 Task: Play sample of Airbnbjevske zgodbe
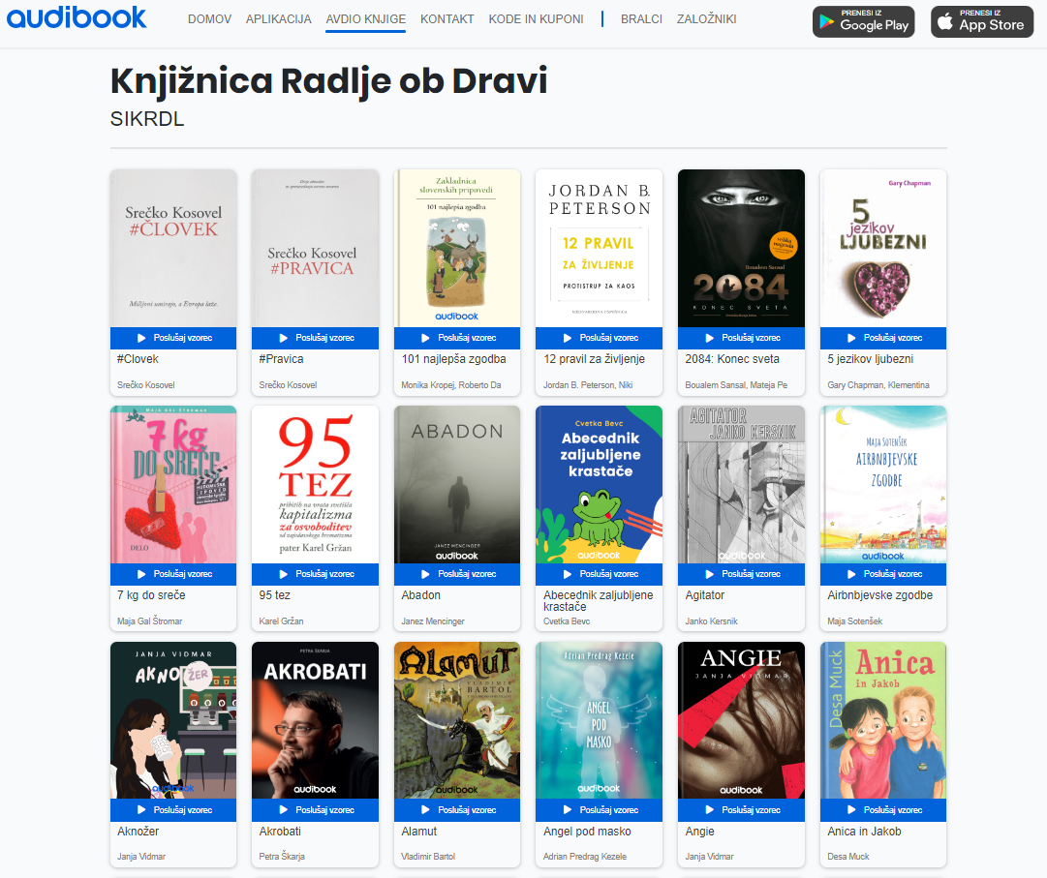coord(883,574)
